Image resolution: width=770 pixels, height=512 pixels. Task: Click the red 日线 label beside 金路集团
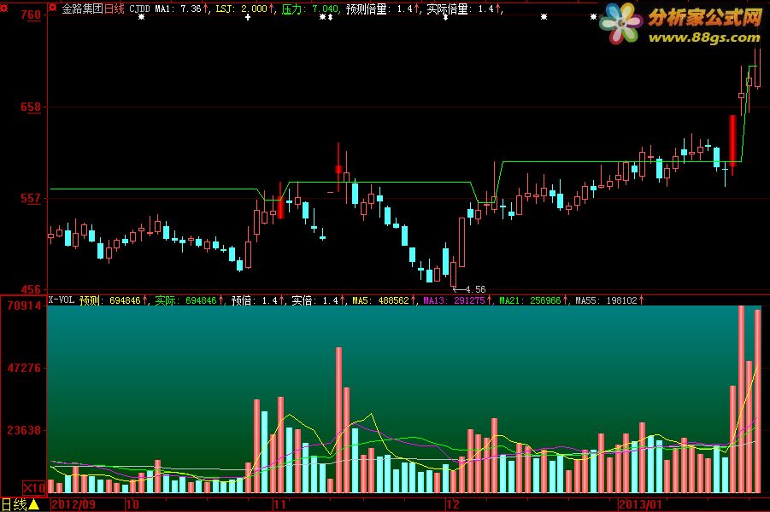click(114, 9)
